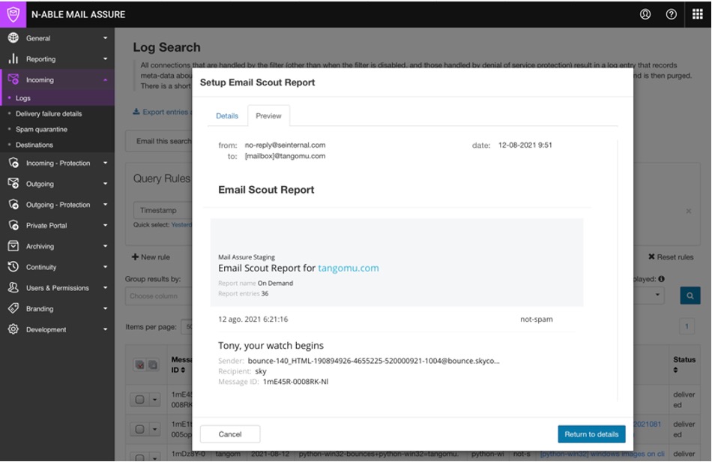Click the Reporting bar chart icon
Image resolution: width=712 pixels, height=462 pixels.
pos(13,58)
